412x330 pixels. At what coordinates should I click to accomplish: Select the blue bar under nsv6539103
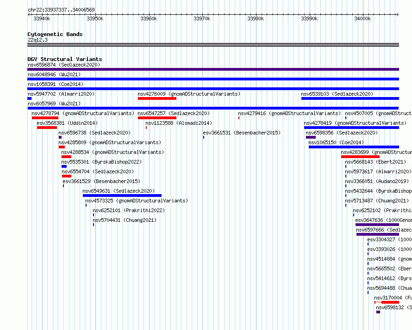pyautogui.click(x=350, y=98)
